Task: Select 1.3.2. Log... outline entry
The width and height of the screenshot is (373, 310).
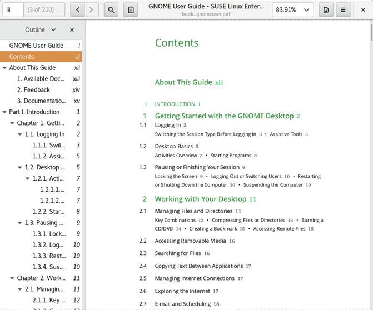Action: point(41,245)
